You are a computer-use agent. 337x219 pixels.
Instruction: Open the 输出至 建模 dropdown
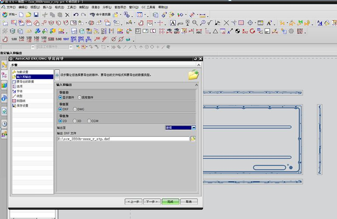194,128
